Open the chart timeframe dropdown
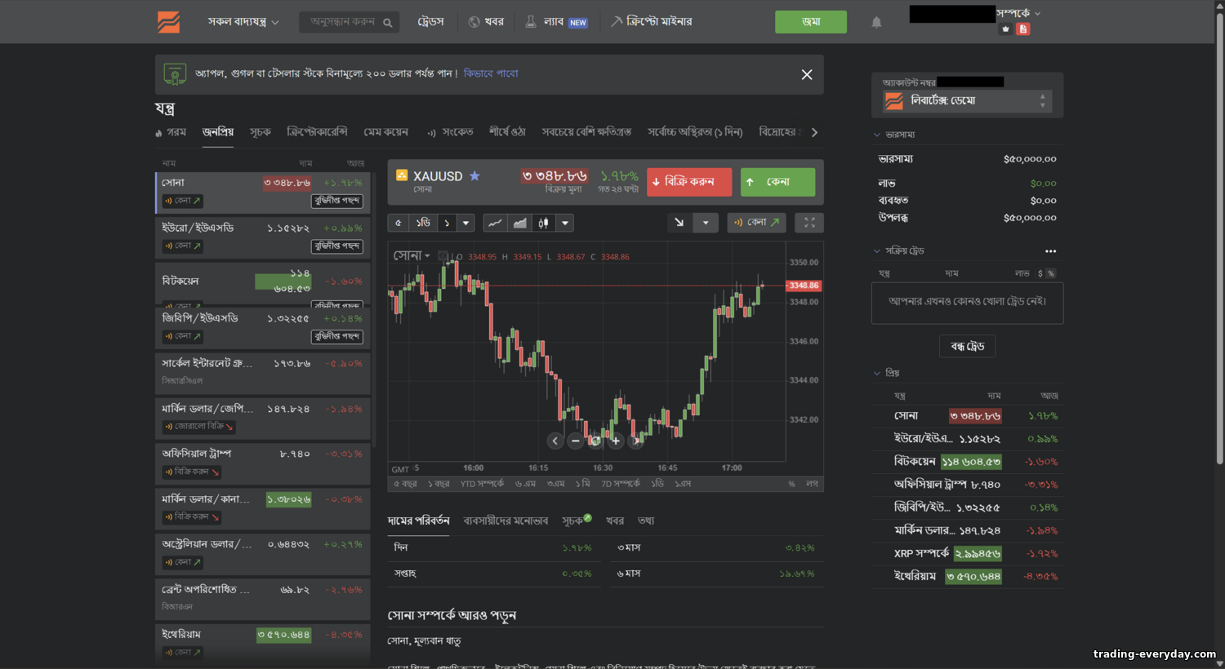This screenshot has width=1225, height=669. pyautogui.click(x=465, y=222)
